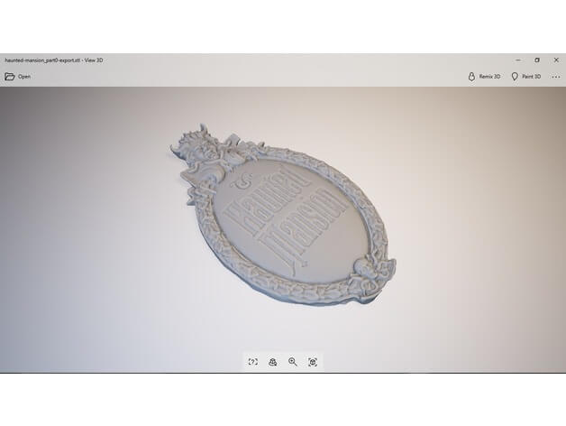Click the mouse and keyboard help icon
The height and width of the screenshot is (426, 566).
(x=253, y=362)
